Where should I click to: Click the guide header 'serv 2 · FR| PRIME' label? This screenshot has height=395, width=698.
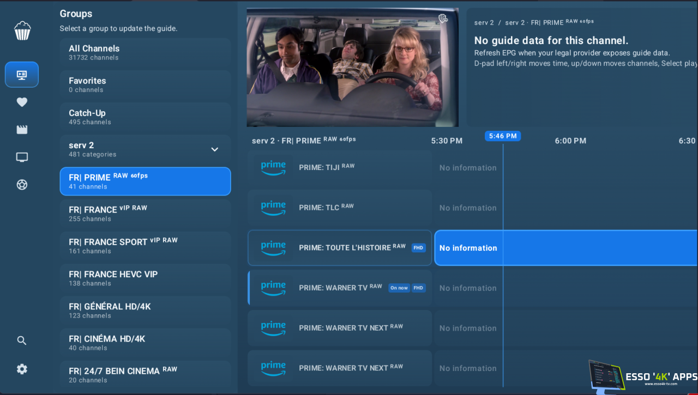(x=304, y=140)
